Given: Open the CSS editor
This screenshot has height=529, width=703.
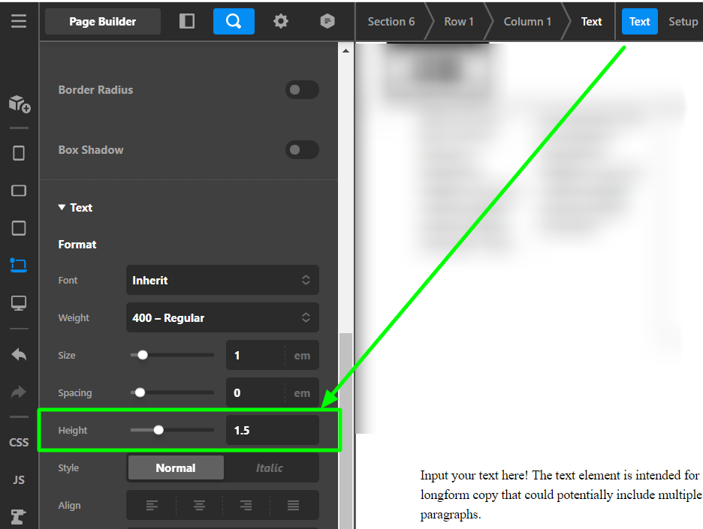Looking at the screenshot, I should (19, 443).
